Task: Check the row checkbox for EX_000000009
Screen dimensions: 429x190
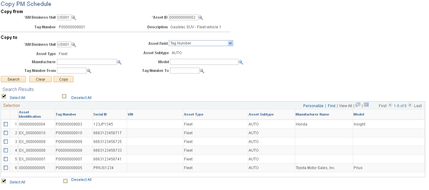Action: [6, 141]
